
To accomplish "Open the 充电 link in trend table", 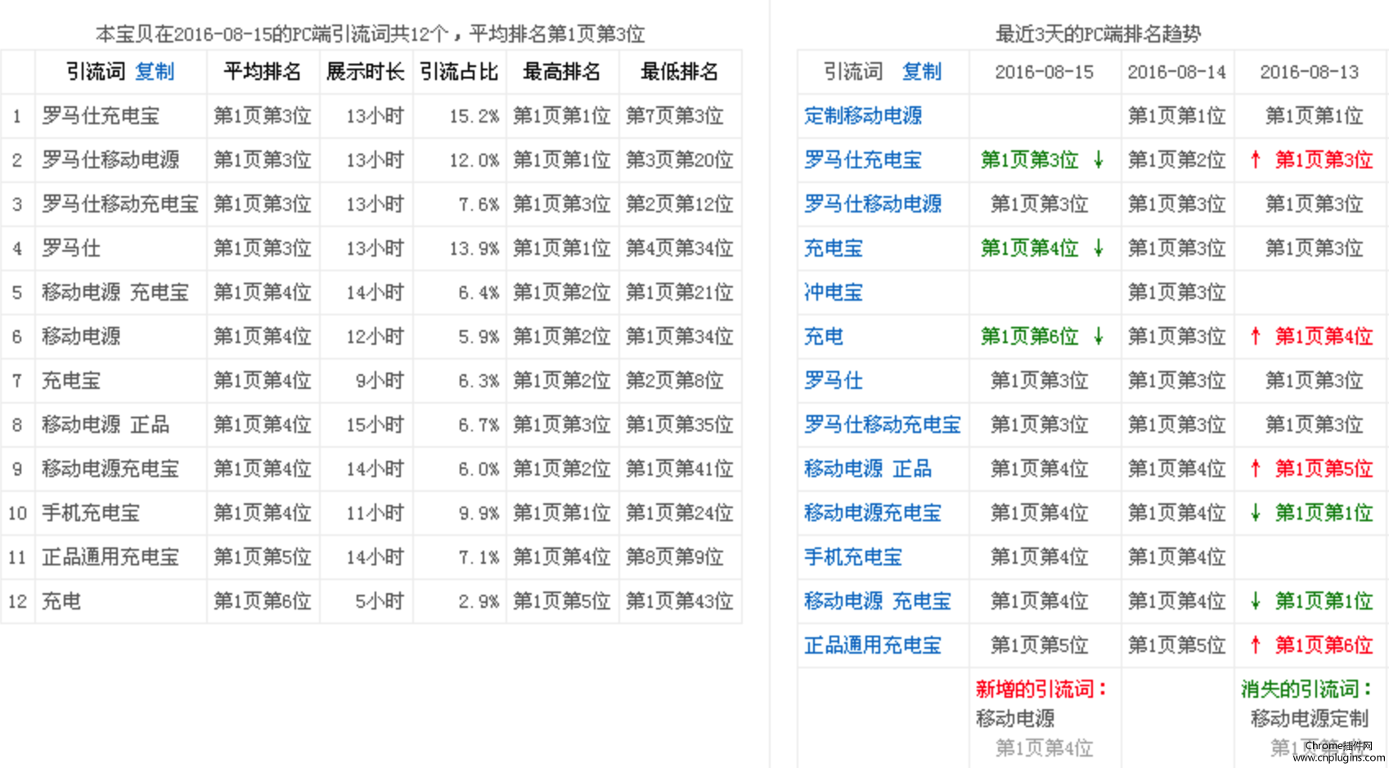I will pos(824,337).
